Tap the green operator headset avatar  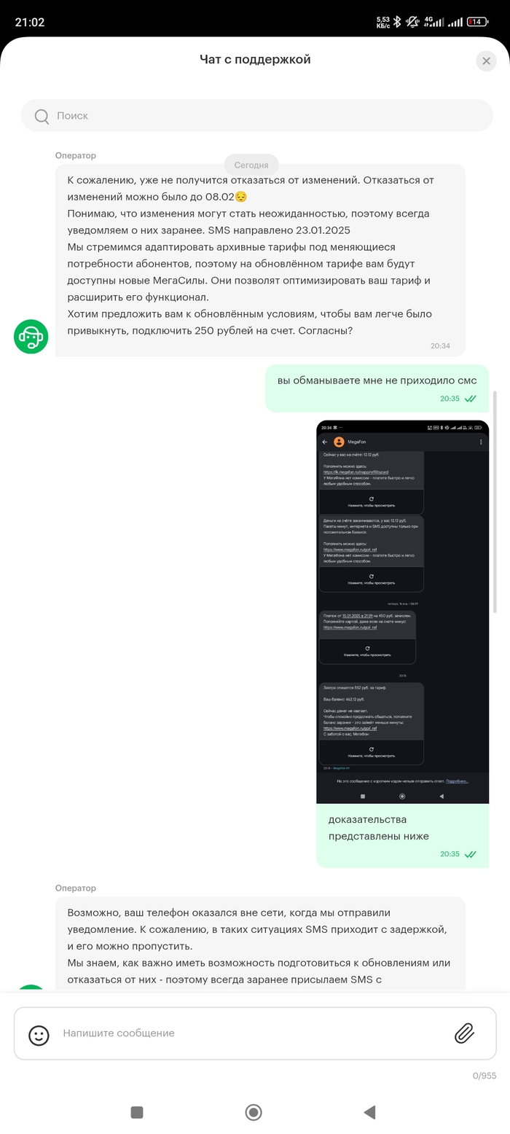31,337
